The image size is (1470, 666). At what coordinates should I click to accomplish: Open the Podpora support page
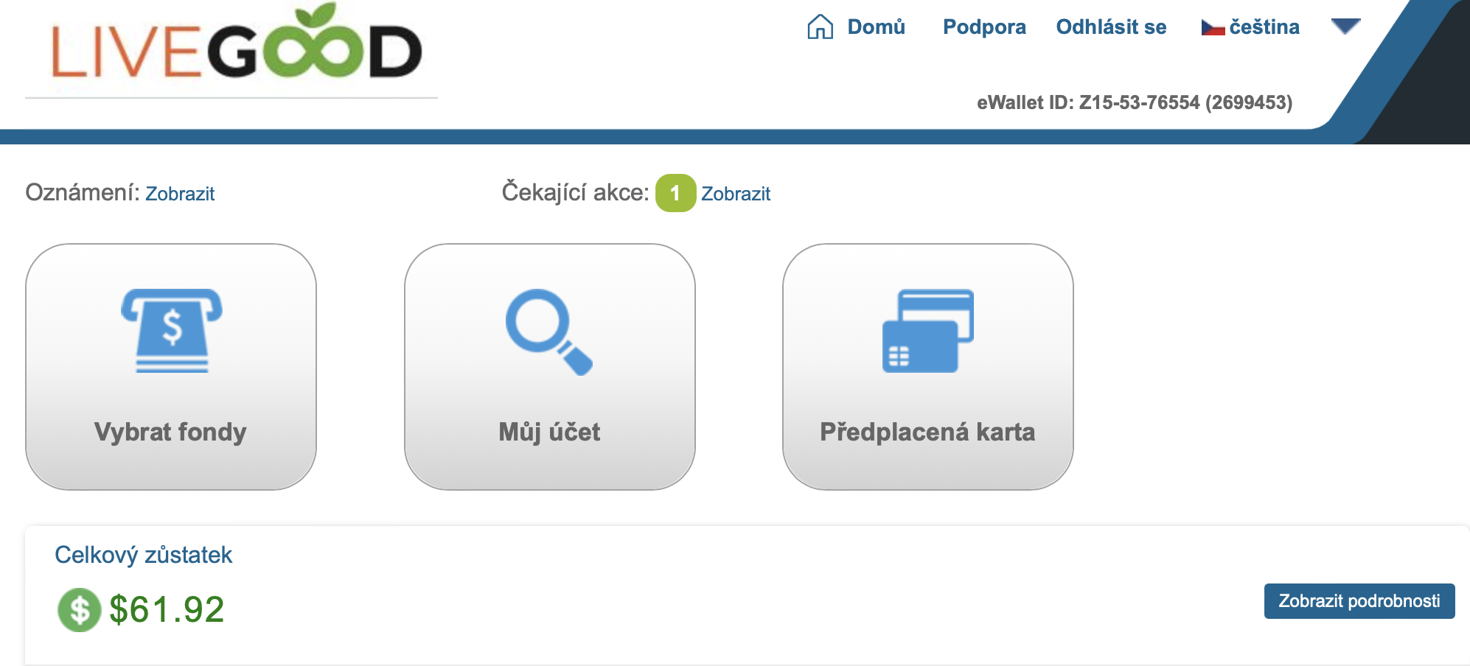pyautogui.click(x=984, y=27)
